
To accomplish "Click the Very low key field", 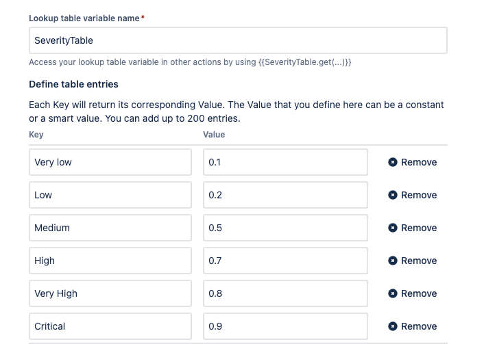I will 110,162.
